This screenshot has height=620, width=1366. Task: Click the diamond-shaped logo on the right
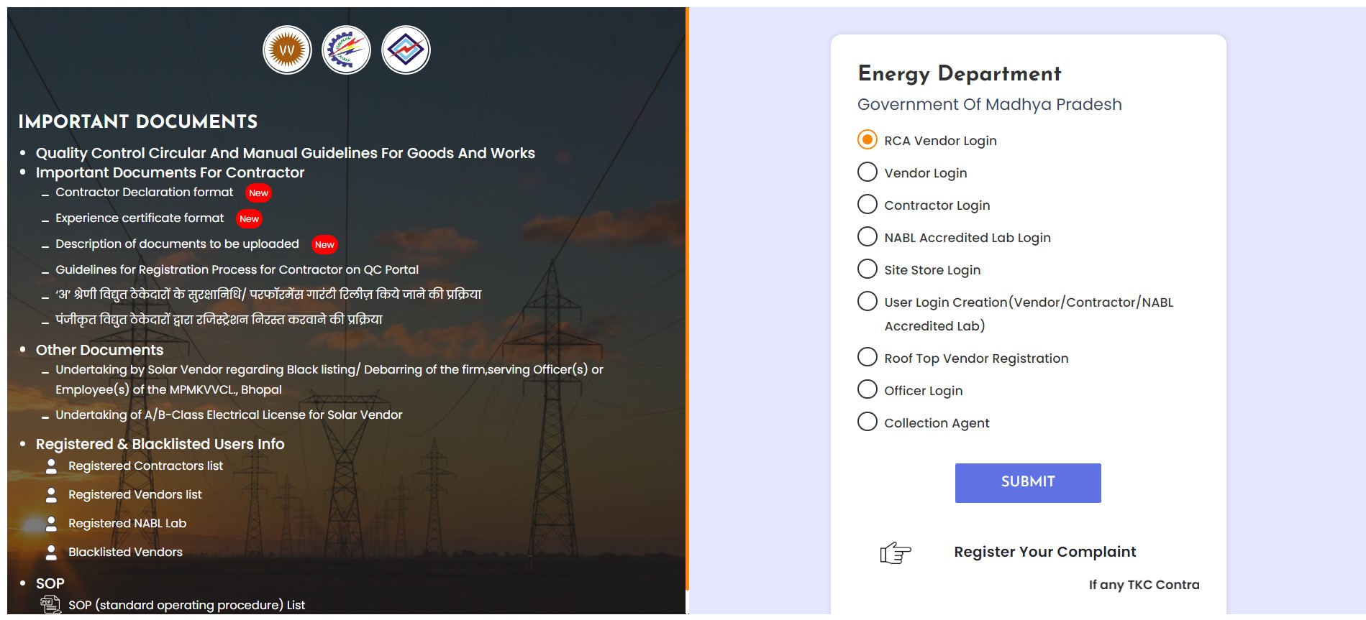click(406, 50)
